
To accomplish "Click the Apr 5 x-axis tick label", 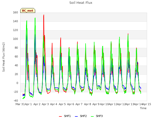I will [62, 104].
